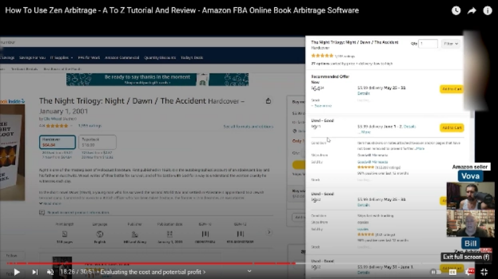Click the book cover image
498x279 pixels.
[x=12, y=152]
